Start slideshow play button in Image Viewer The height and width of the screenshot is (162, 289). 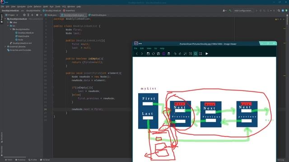(207, 54)
